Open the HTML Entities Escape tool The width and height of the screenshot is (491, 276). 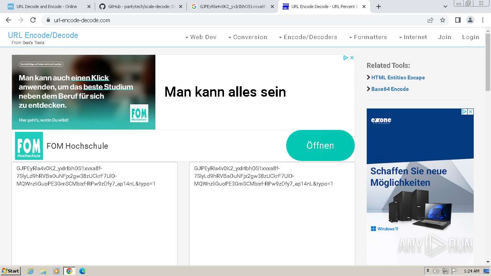398,77
